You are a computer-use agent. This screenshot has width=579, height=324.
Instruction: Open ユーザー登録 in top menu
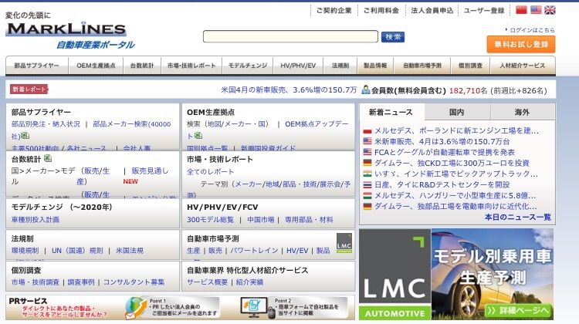484,11
